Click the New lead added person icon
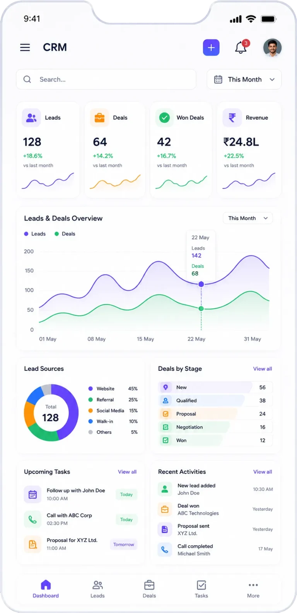The height and width of the screenshot is (613, 297). coord(165,489)
